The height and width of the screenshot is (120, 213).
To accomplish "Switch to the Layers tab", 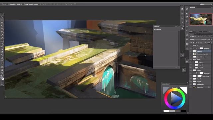I will click(x=192, y=34).
